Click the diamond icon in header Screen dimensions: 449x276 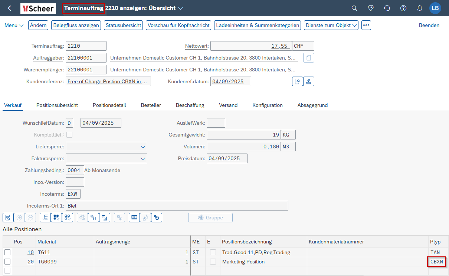pos(371,8)
